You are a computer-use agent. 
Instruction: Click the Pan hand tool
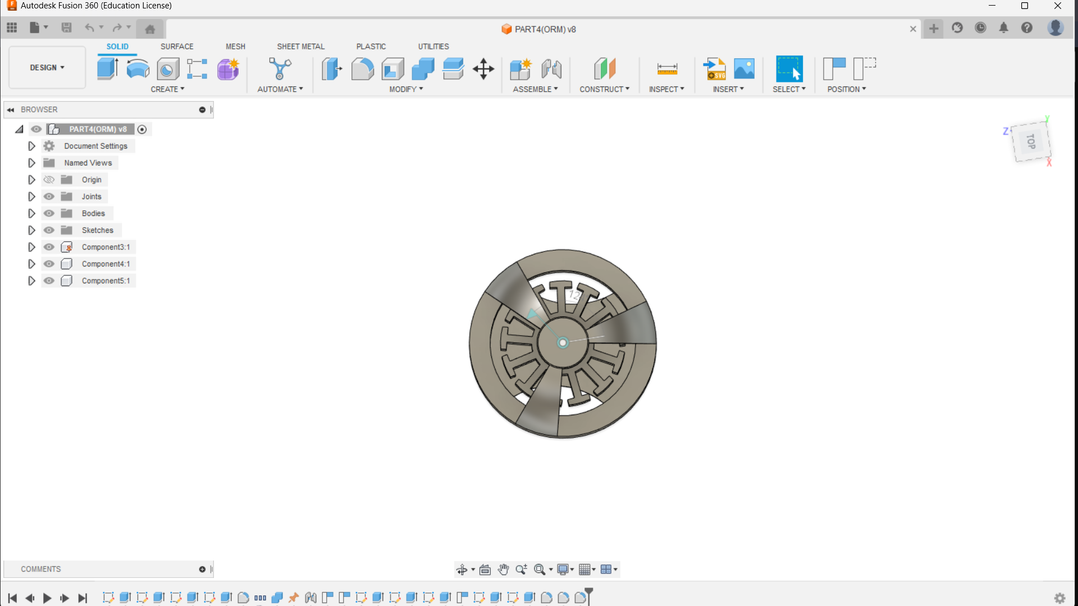pyautogui.click(x=503, y=570)
